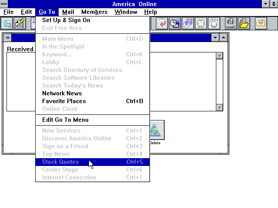This screenshot has width=278, height=208.
Task: Select Search Directory of Services
Action: pos(93,70)
